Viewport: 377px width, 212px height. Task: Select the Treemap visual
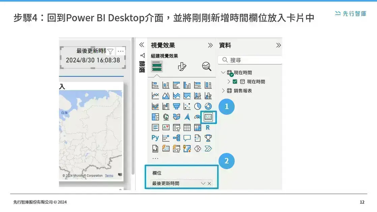(155, 117)
